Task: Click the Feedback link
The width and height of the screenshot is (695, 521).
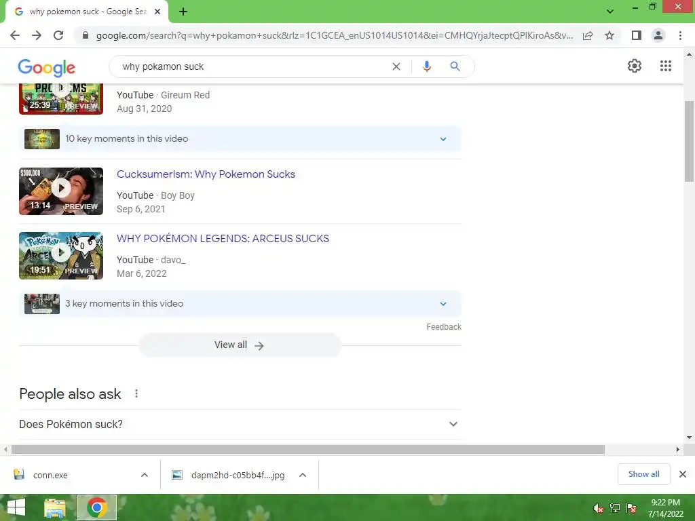Action: [x=444, y=327]
